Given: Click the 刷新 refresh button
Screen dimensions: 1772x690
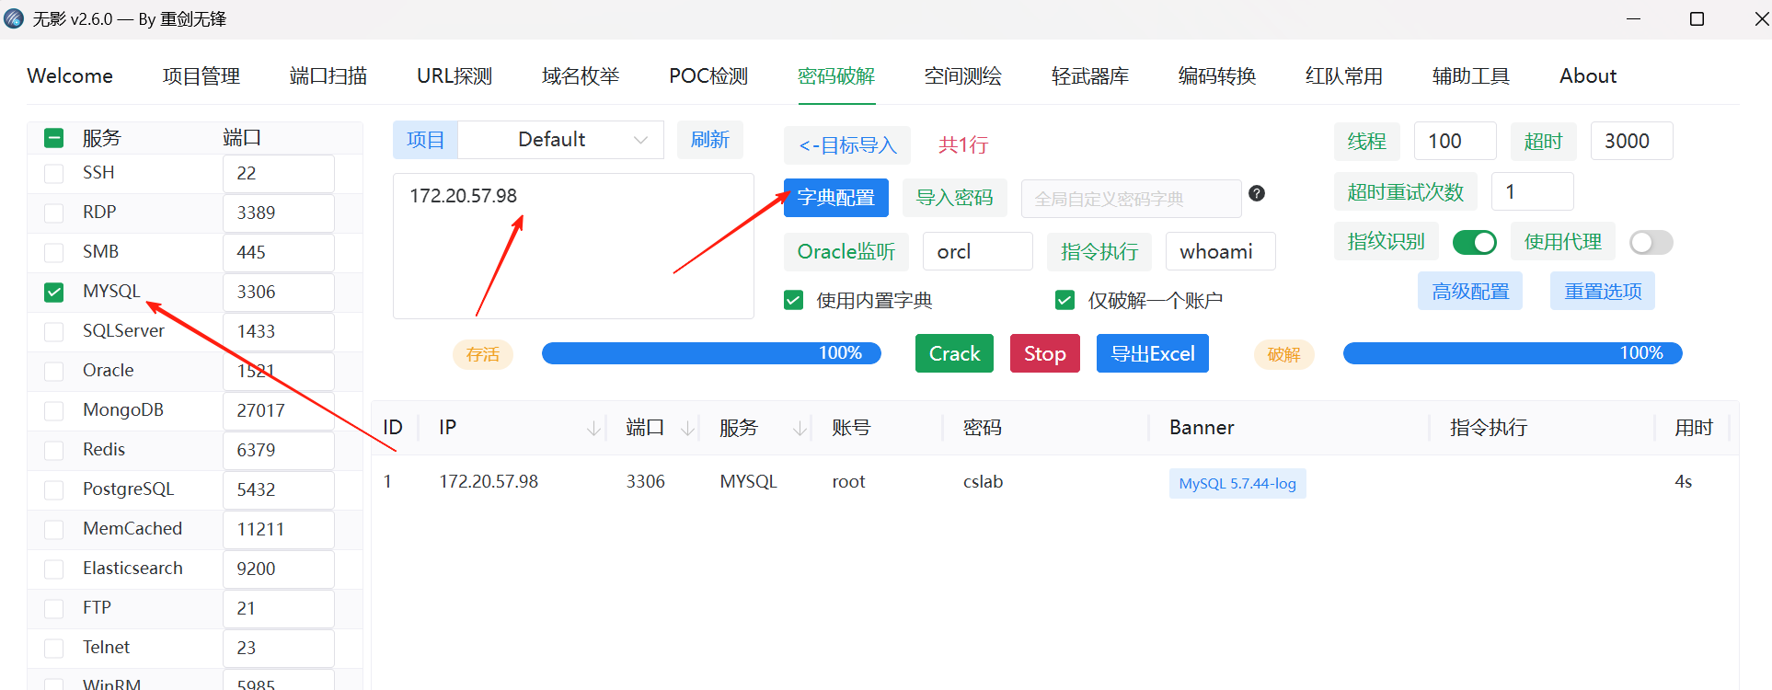Looking at the screenshot, I should click(710, 140).
